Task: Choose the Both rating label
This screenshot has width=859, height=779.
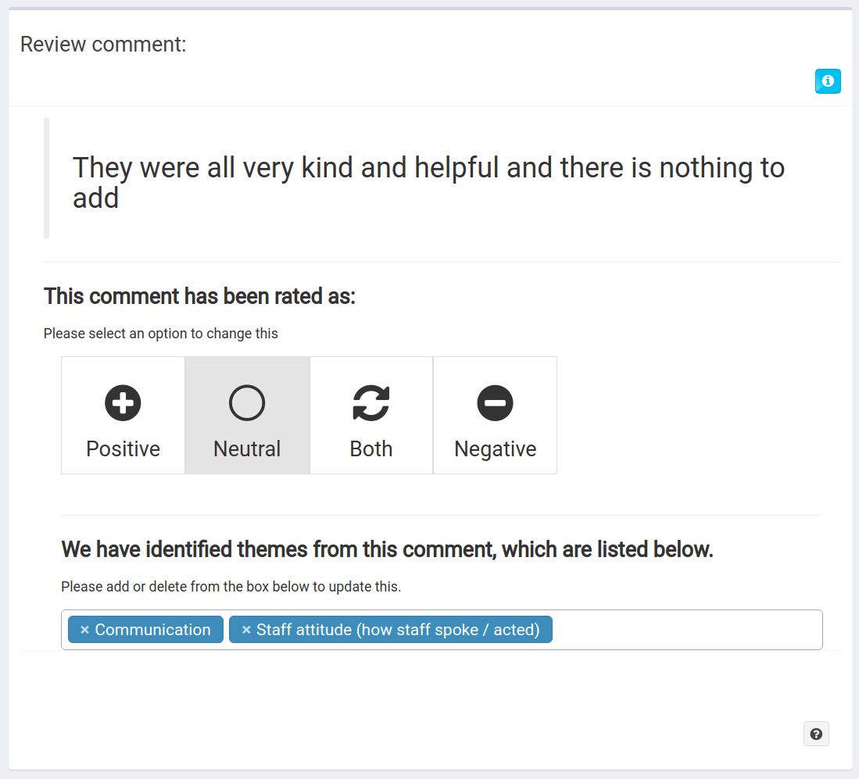Action: point(371,449)
